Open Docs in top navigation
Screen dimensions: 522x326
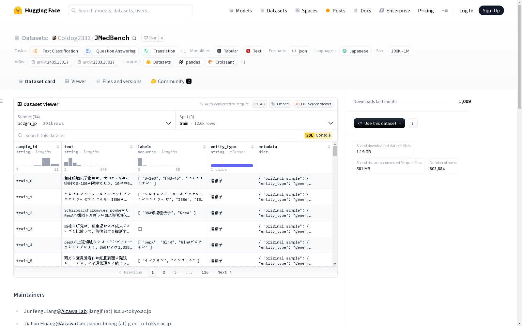(362, 10)
